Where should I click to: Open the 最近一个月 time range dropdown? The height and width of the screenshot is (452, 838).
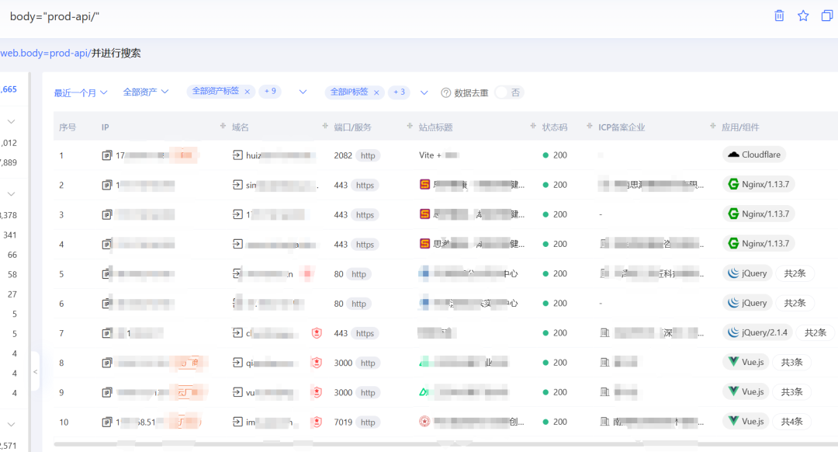coord(80,92)
